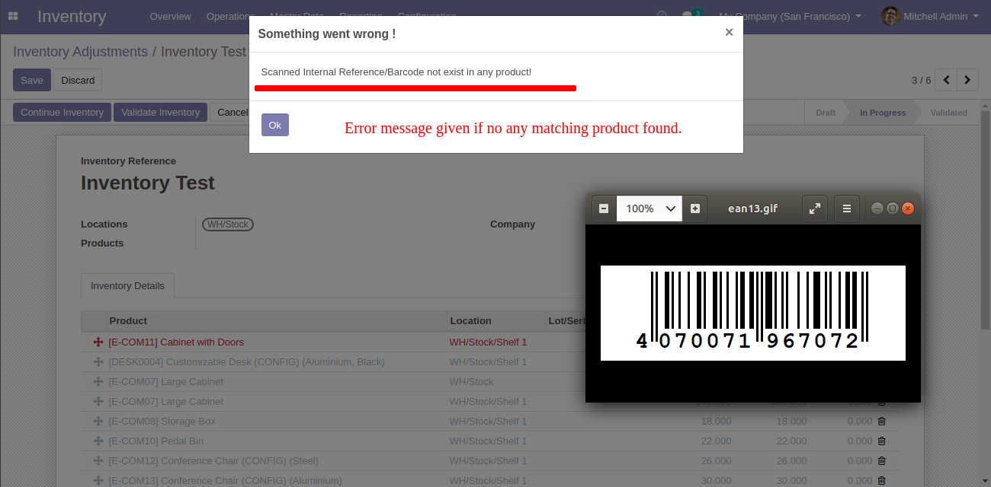The height and width of the screenshot is (487, 991).
Task: Click 'WH/Stock' location of first Large Cabinet row
Action: (x=471, y=382)
